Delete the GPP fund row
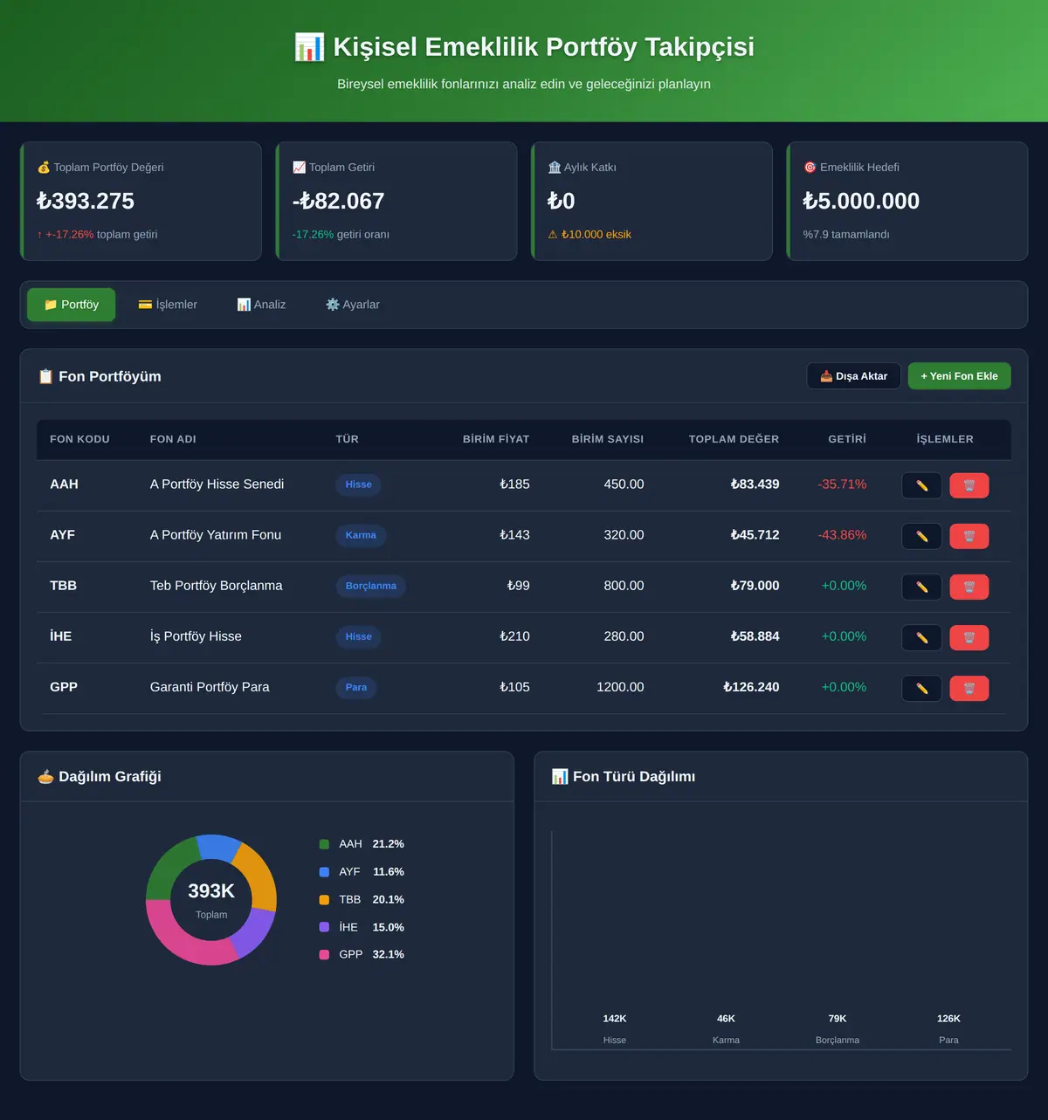Image resolution: width=1048 pixels, height=1120 pixels. point(969,688)
